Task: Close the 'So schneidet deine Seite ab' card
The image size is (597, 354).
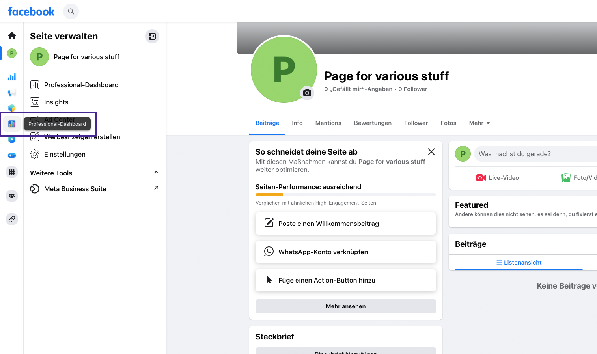Action: pyautogui.click(x=431, y=152)
